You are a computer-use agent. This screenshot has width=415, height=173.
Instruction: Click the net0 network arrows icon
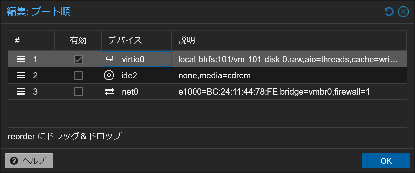tap(110, 92)
